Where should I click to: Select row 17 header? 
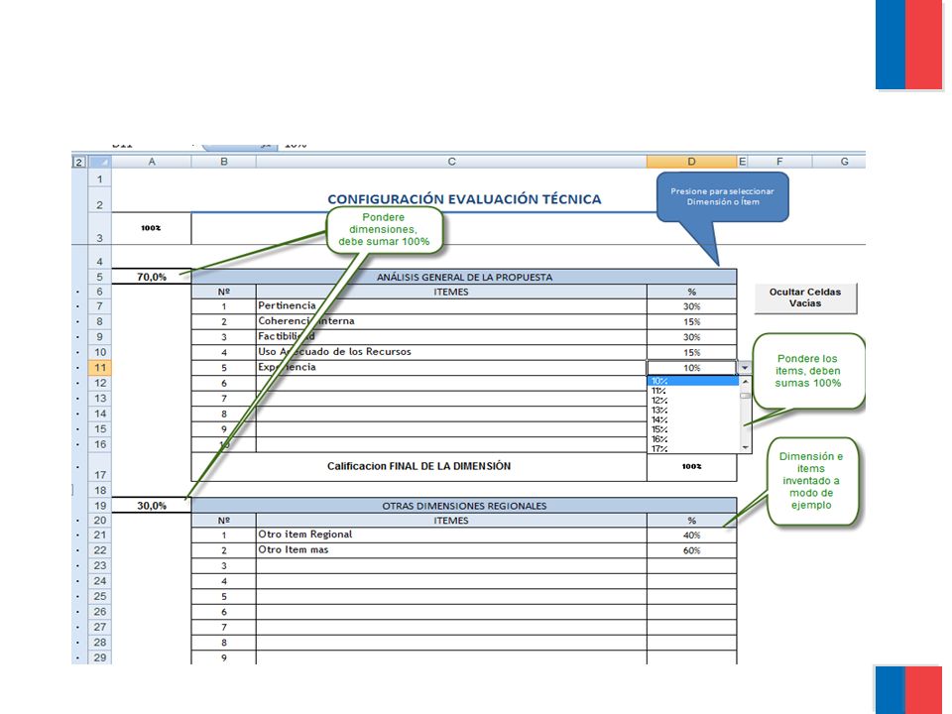click(100, 467)
